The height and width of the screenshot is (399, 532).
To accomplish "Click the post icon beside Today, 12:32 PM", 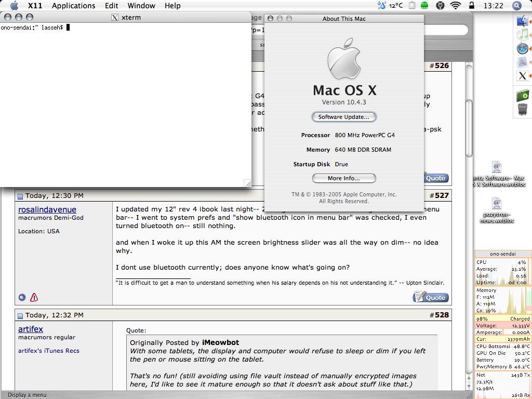I will 20,315.
